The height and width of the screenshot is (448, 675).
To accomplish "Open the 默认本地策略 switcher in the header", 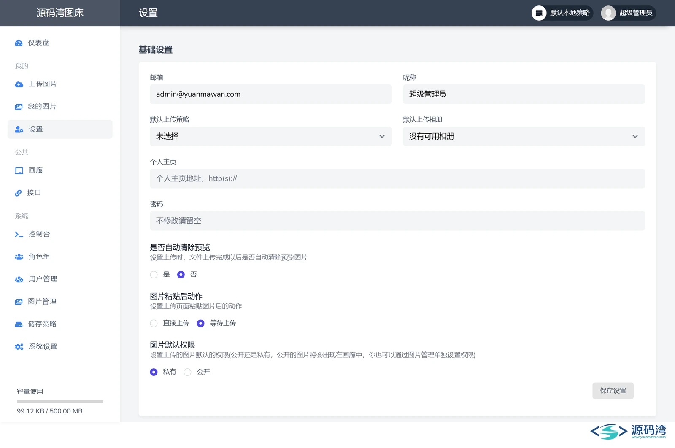I will (562, 13).
